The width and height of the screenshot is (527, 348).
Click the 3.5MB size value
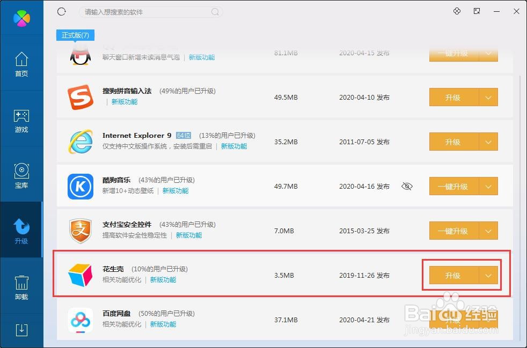pyautogui.click(x=284, y=276)
